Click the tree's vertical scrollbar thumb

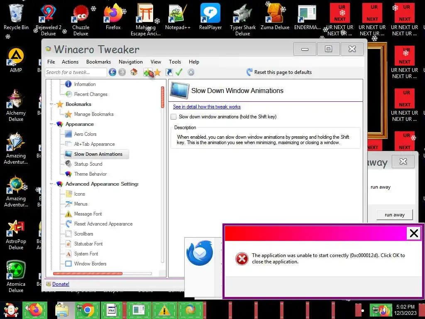coord(163,97)
